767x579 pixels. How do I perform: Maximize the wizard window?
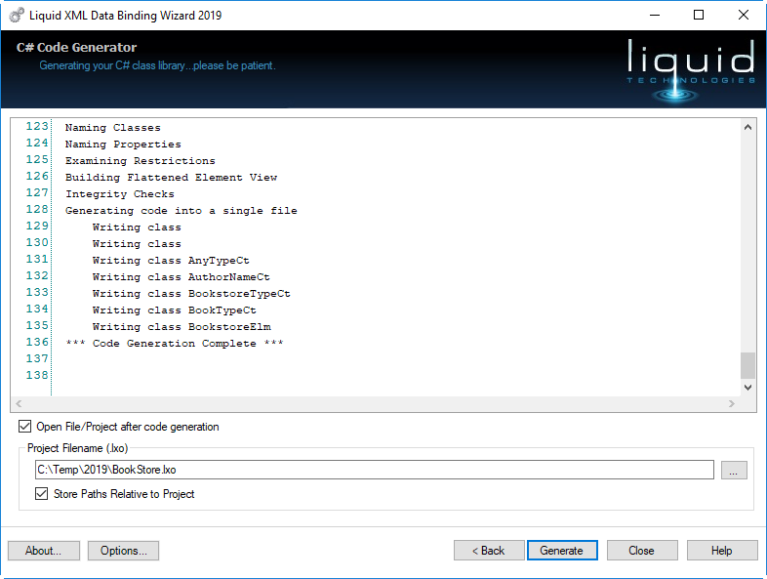point(699,15)
